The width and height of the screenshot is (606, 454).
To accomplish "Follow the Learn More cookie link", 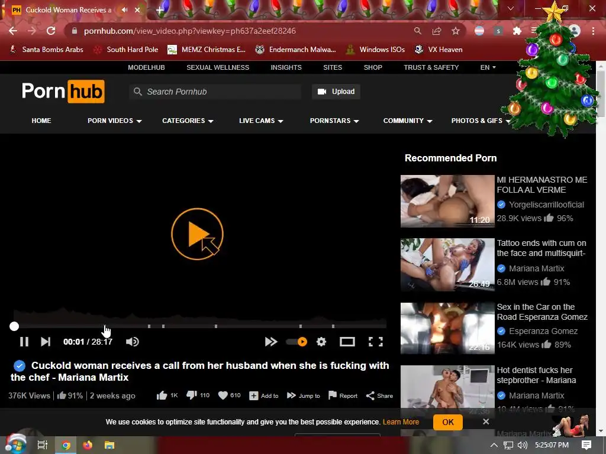I will [401, 422].
